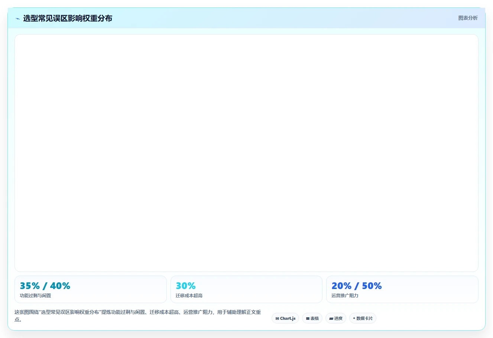This screenshot has height=338, width=493.
Task: Click the 功能过剩与闲置 card label
Action: (35, 296)
